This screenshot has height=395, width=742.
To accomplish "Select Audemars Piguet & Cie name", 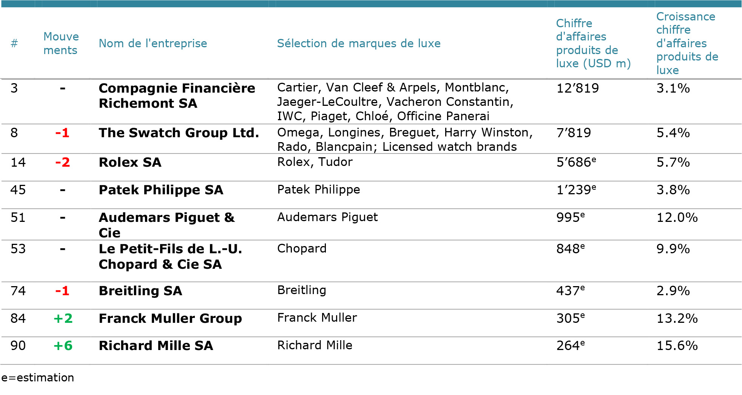I will click(167, 225).
